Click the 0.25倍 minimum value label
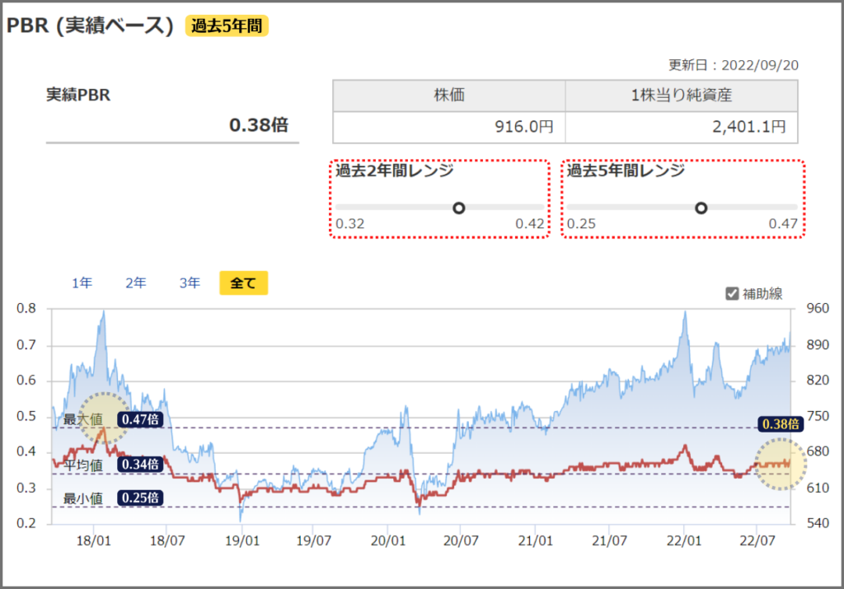The height and width of the screenshot is (589, 844). tap(140, 498)
